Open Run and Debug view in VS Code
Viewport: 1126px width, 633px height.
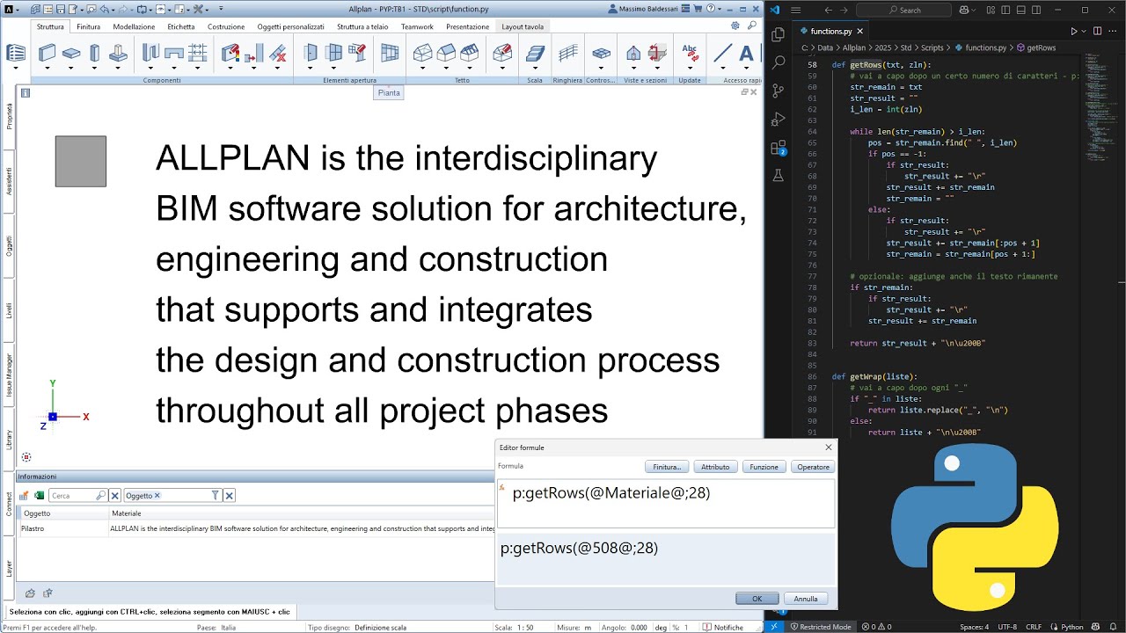pyautogui.click(x=778, y=120)
